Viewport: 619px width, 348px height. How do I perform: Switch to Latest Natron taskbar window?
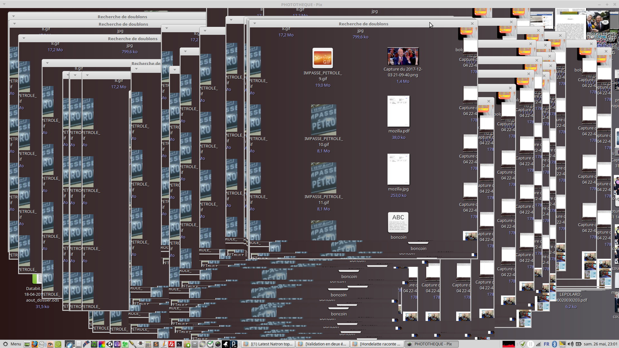click(269, 344)
